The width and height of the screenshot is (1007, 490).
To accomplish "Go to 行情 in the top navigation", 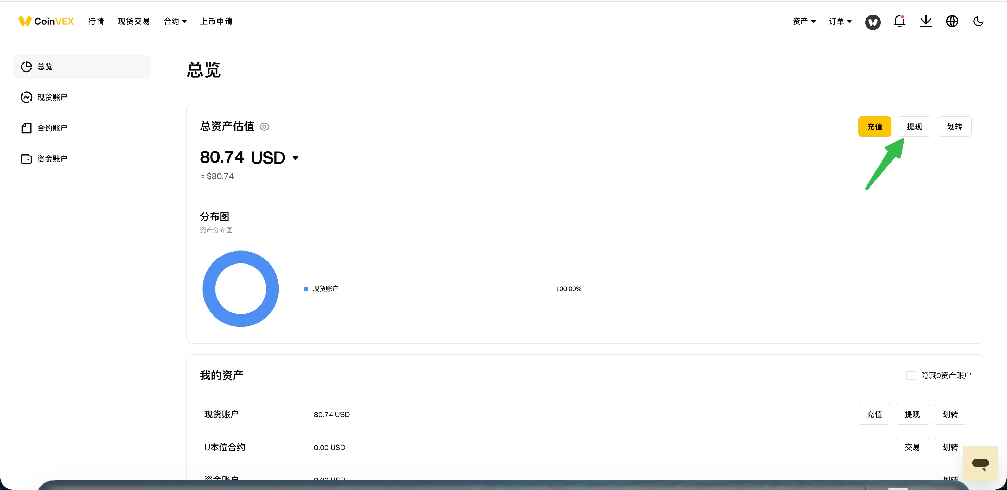I will (96, 21).
